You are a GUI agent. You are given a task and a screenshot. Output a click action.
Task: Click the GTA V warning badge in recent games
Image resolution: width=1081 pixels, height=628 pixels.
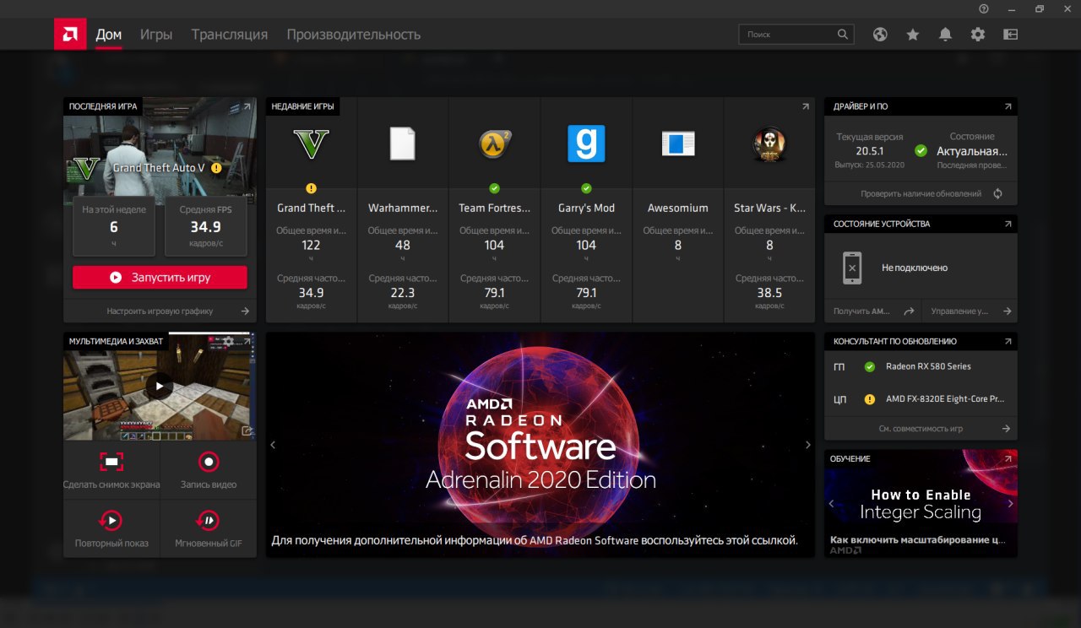[311, 188]
